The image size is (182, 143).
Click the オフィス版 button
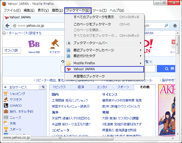11,51
